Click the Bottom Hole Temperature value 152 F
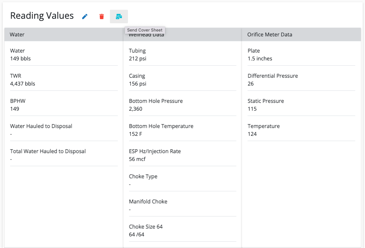The height and width of the screenshot is (248, 365). [x=135, y=134]
